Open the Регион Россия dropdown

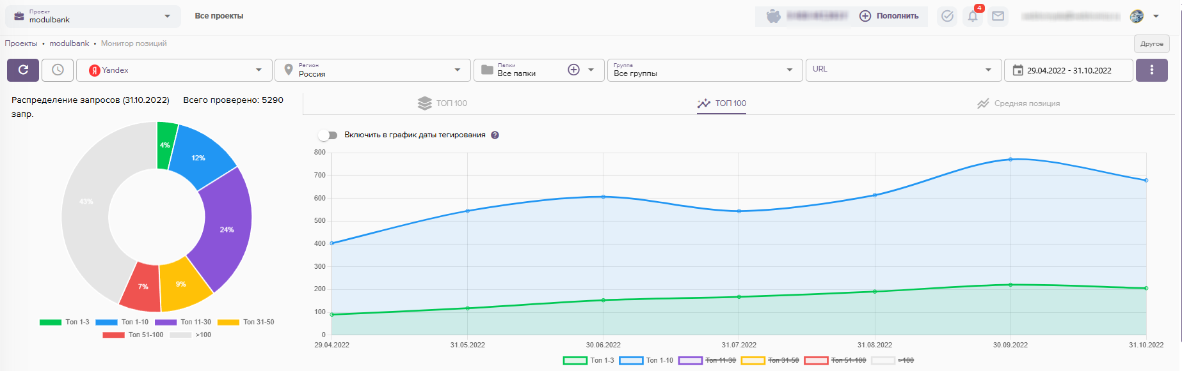pos(373,70)
